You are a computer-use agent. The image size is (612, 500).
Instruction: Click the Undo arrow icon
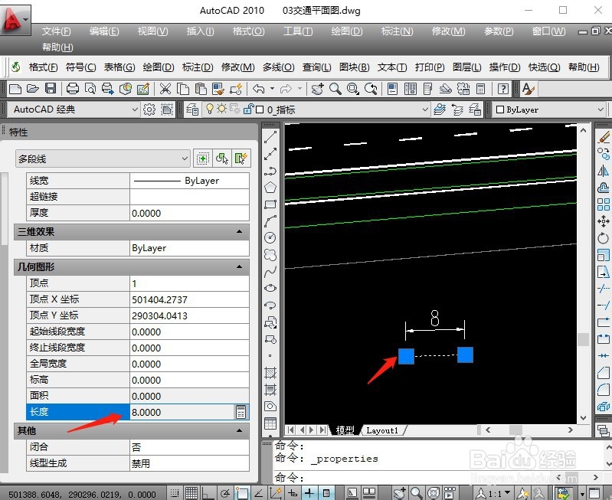(x=258, y=89)
